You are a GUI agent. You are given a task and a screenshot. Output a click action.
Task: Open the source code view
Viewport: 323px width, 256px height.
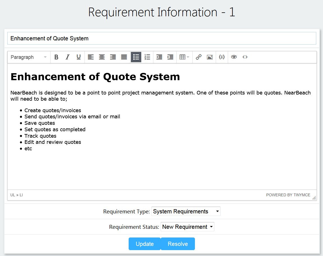point(245,57)
